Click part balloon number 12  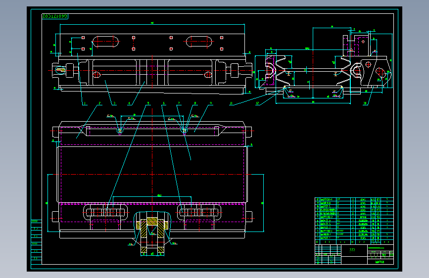coord(257,103)
